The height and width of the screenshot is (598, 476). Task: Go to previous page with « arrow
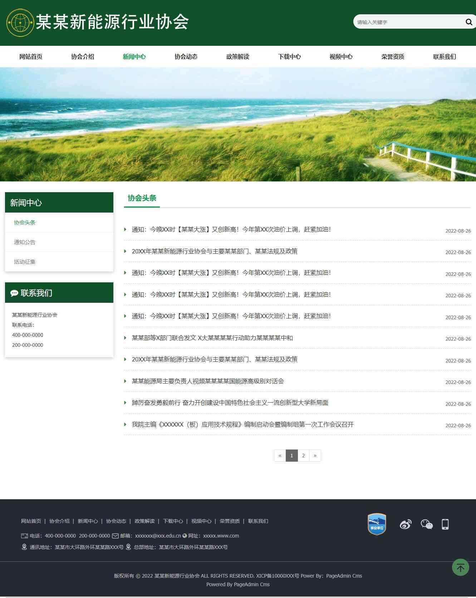(280, 456)
